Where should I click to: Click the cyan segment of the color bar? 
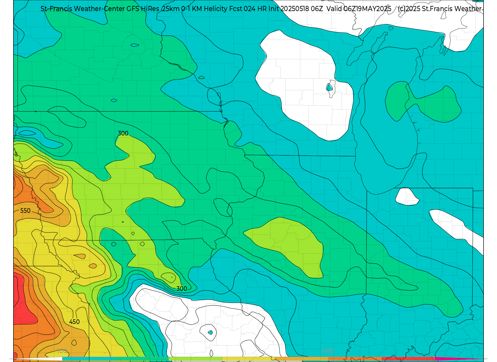[x=89, y=359]
